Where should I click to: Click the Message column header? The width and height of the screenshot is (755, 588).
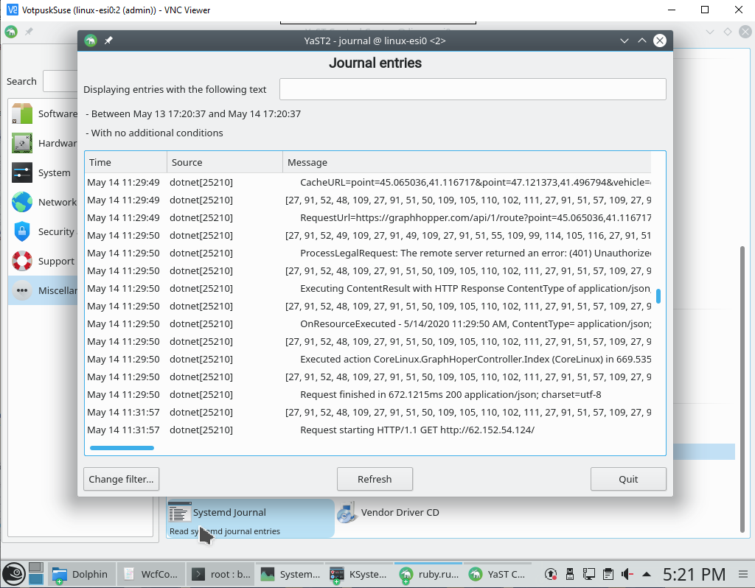pos(467,163)
